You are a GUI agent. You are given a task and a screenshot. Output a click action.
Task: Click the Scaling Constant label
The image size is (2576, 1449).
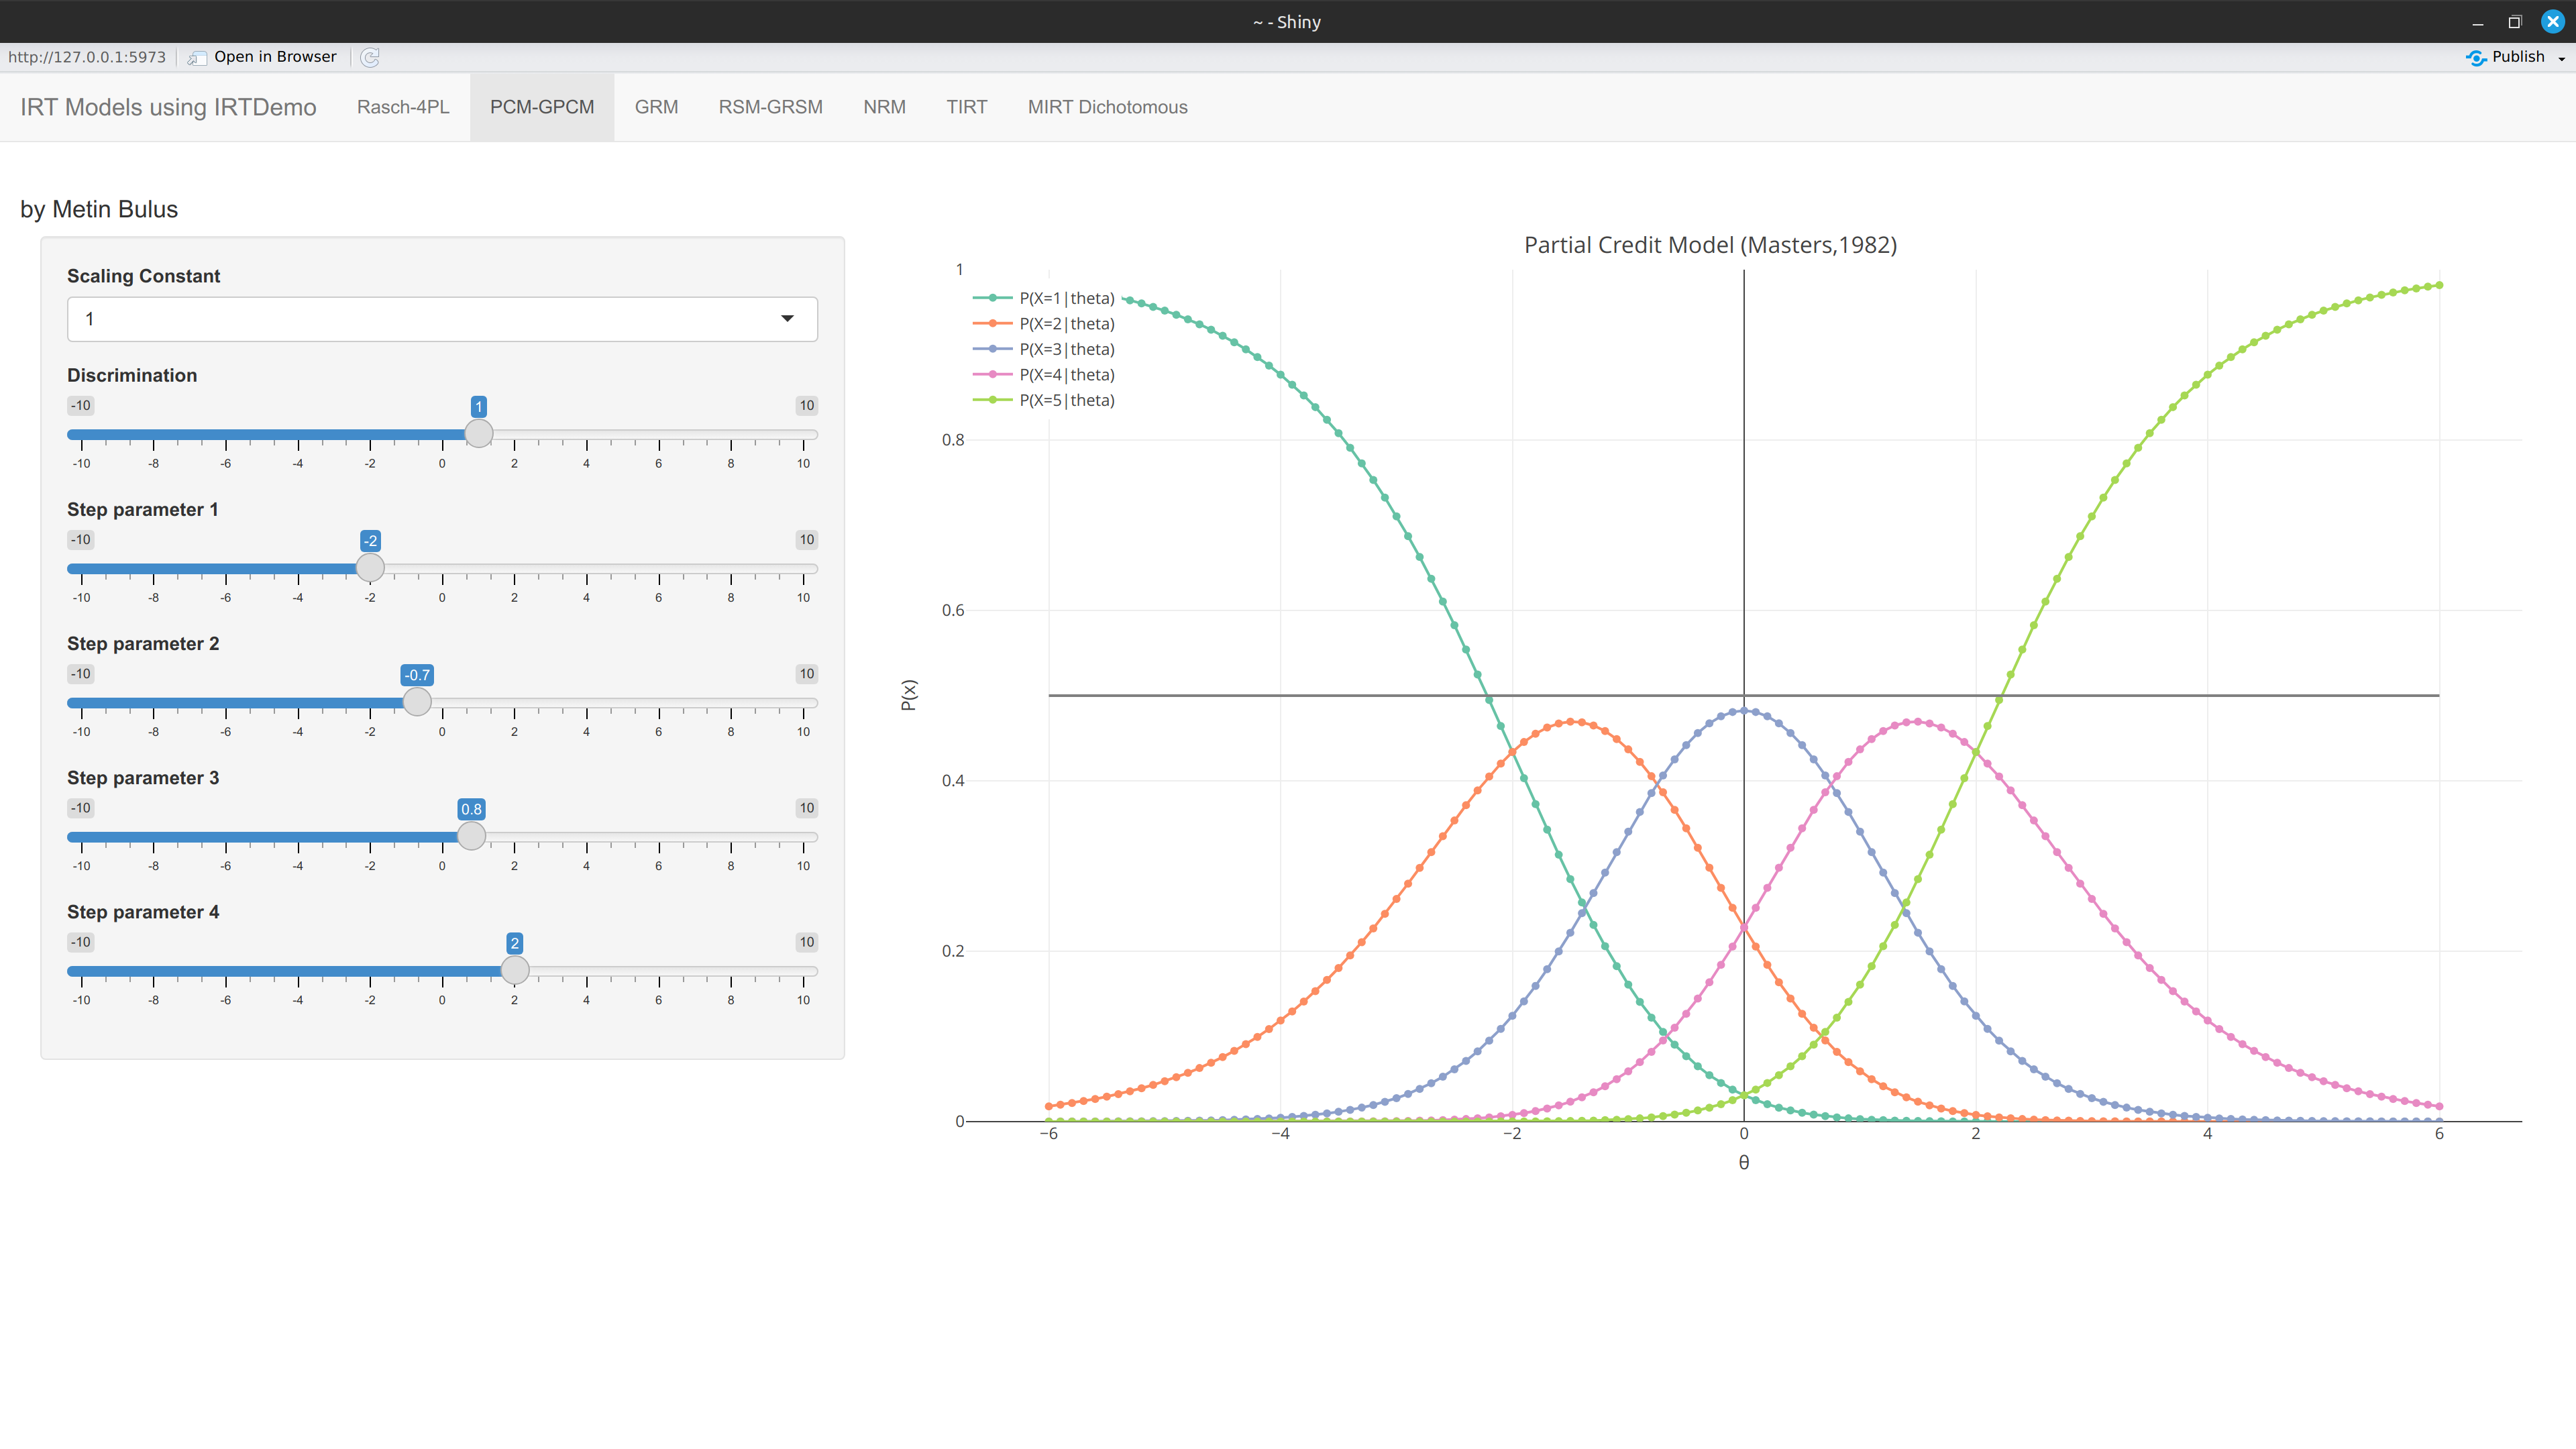click(x=143, y=276)
